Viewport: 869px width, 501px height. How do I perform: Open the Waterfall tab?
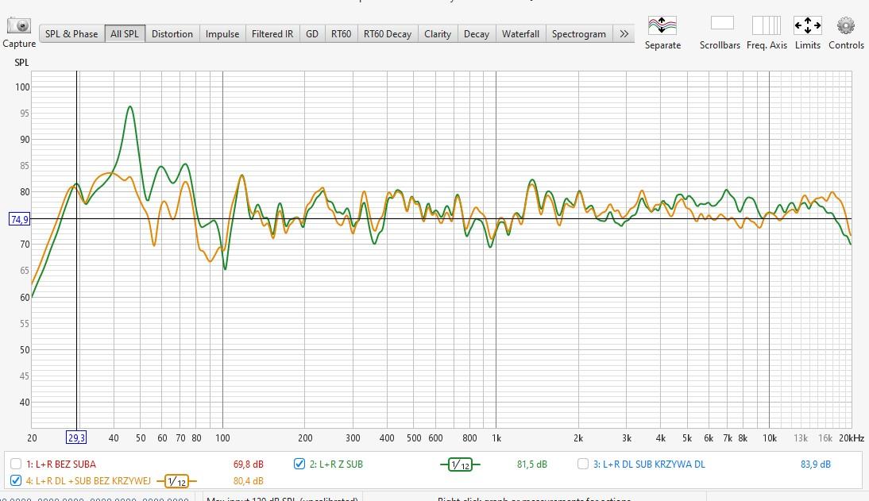[520, 34]
